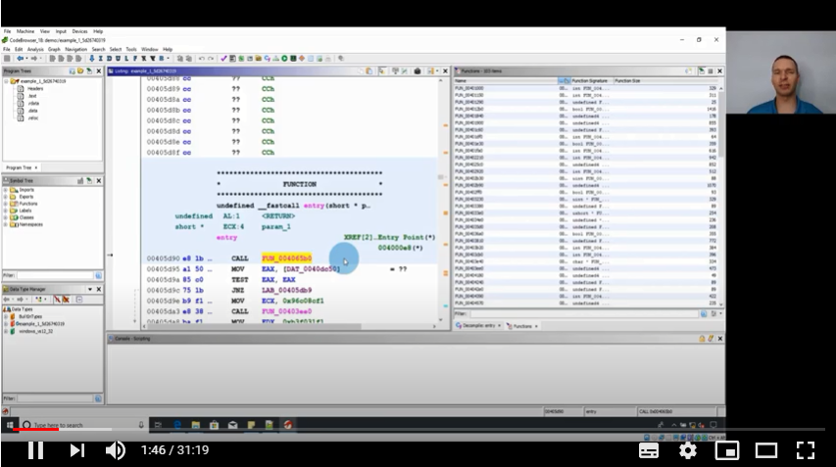Mute the video with the speaker icon

tap(116, 450)
